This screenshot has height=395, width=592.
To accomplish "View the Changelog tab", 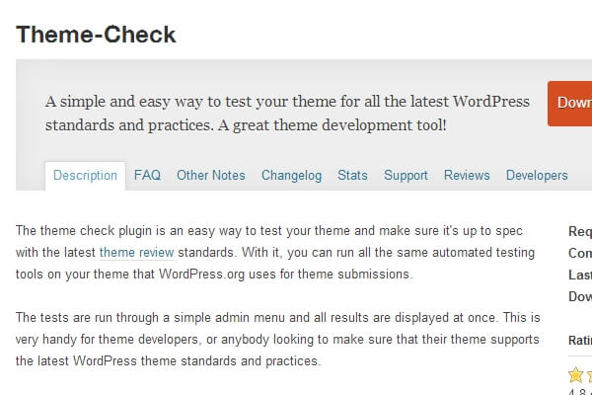I will (x=291, y=176).
